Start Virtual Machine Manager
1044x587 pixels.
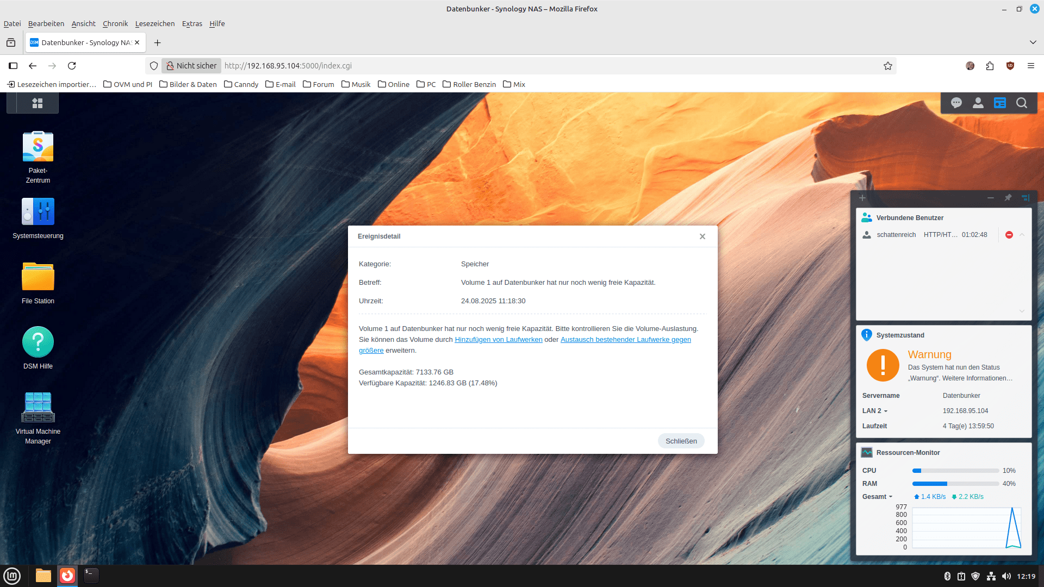(38, 408)
